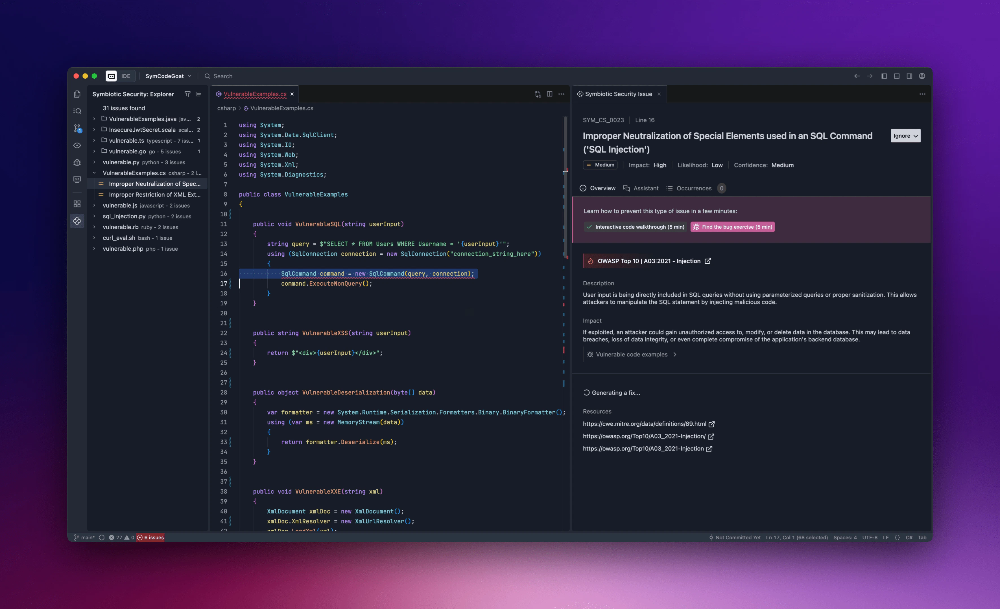Click the main* git branch indicator

click(84, 537)
